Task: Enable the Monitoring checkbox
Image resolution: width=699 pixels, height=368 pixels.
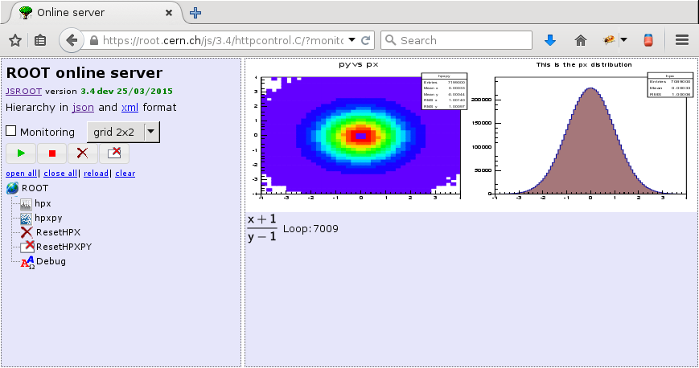Action: (x=11, y=131)
